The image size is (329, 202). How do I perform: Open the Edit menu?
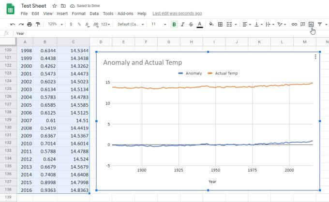click(35, 14)
